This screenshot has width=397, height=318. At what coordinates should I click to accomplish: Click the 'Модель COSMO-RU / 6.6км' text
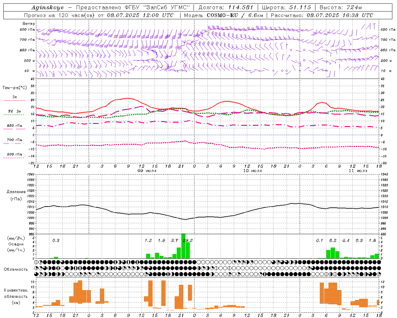coord(224,15)
